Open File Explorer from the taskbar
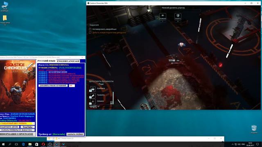The width and height of the screenshot is (262, 147). tap(30, 144)
